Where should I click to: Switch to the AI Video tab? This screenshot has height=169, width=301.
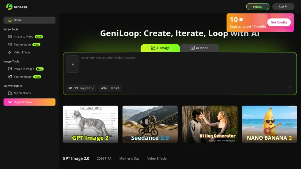click(199, 48)
